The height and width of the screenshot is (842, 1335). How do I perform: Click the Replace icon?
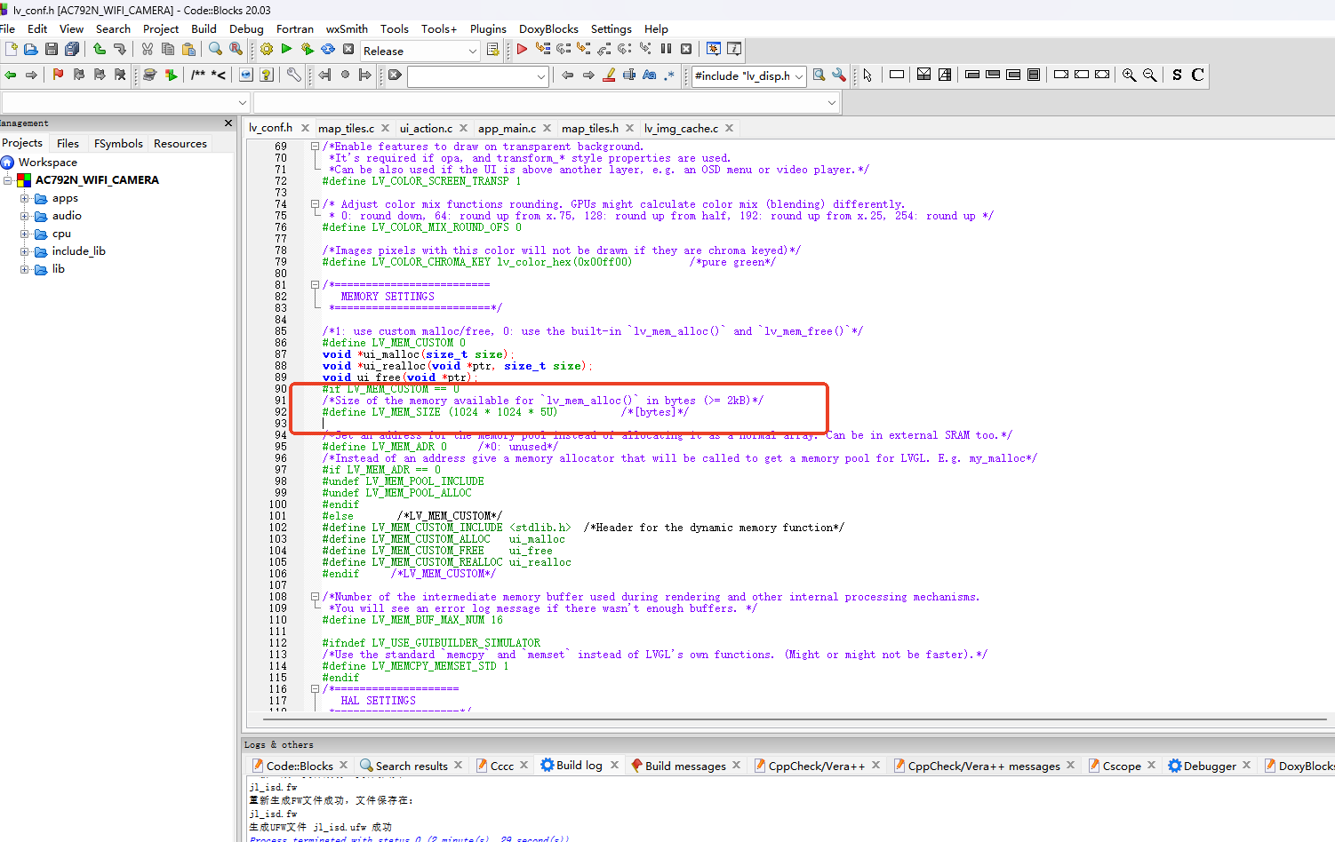236,50
